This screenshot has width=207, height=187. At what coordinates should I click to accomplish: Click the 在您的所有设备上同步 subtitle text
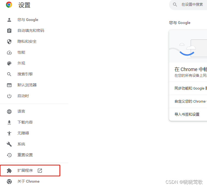(191, 75)
